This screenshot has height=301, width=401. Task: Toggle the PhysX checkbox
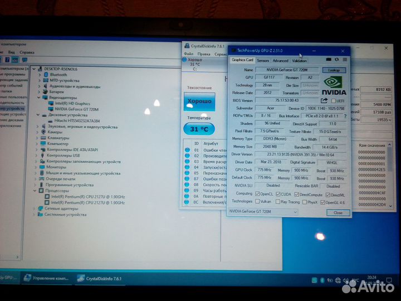[x=305, y=202]
